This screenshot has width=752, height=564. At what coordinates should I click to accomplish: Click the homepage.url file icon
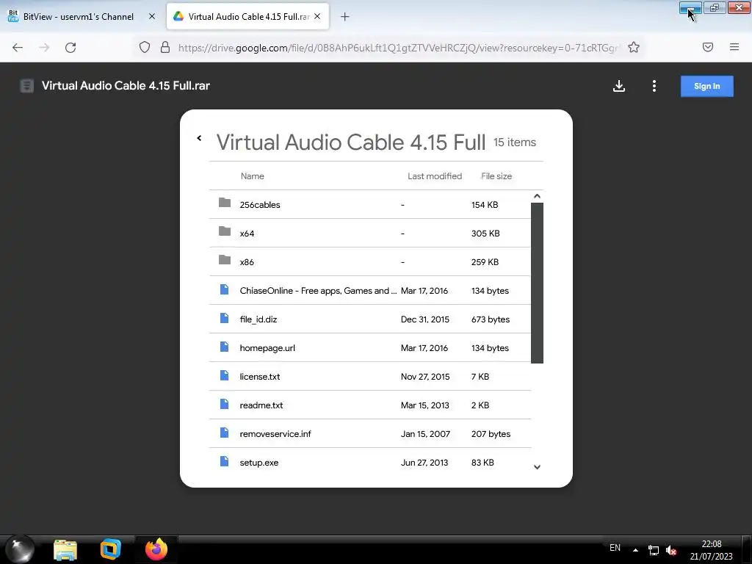point(224,347)
